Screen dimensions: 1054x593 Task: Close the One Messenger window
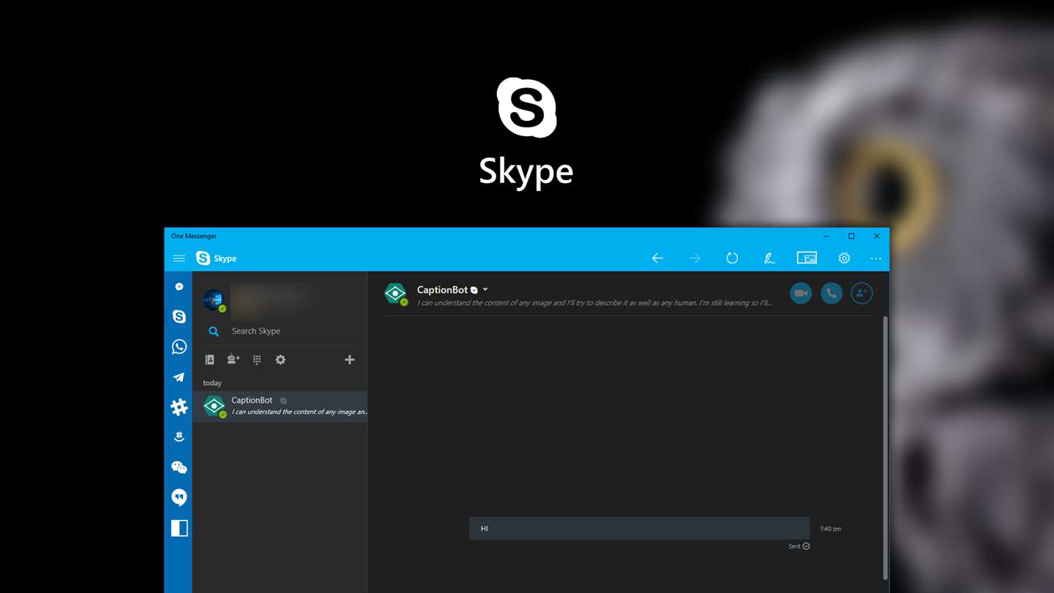coord(876,236)
